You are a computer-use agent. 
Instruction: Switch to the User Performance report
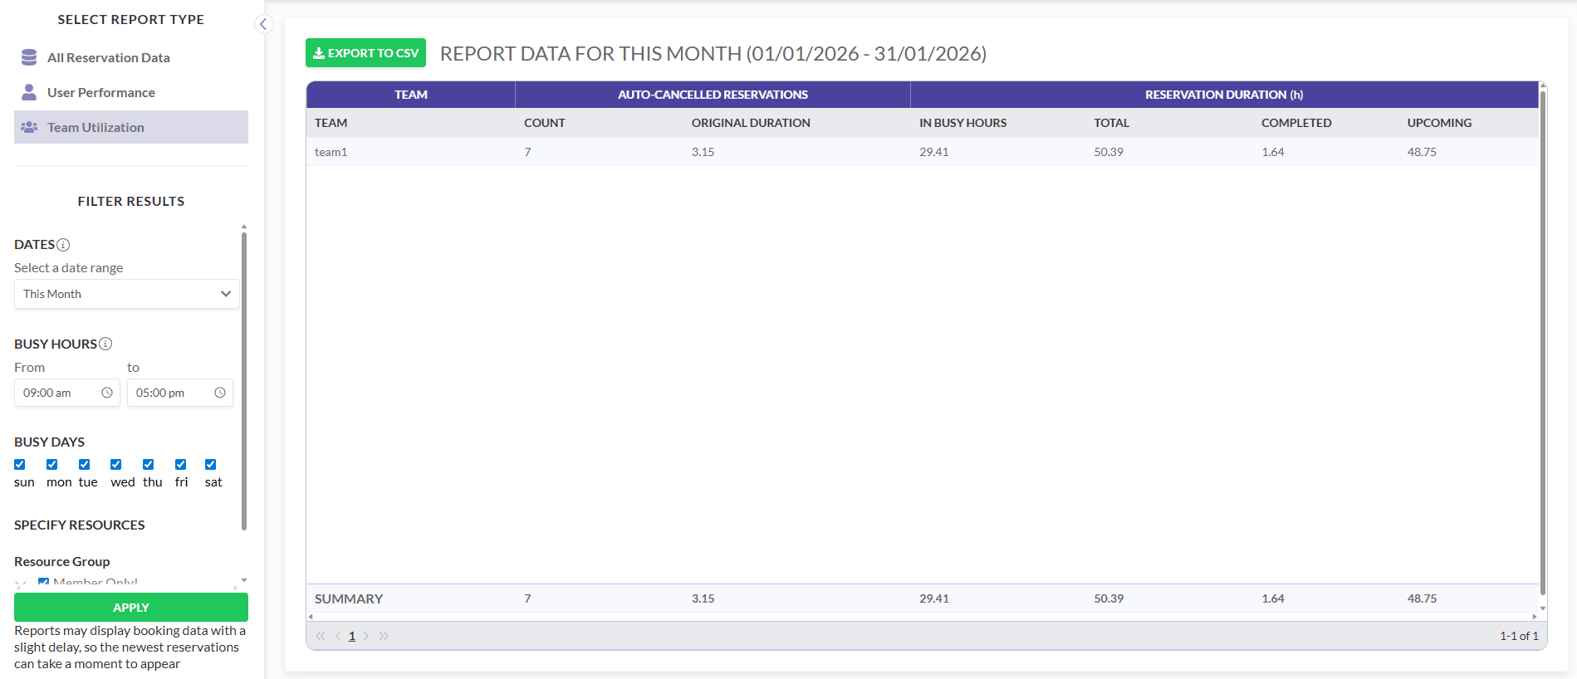(x=100, y=93)
